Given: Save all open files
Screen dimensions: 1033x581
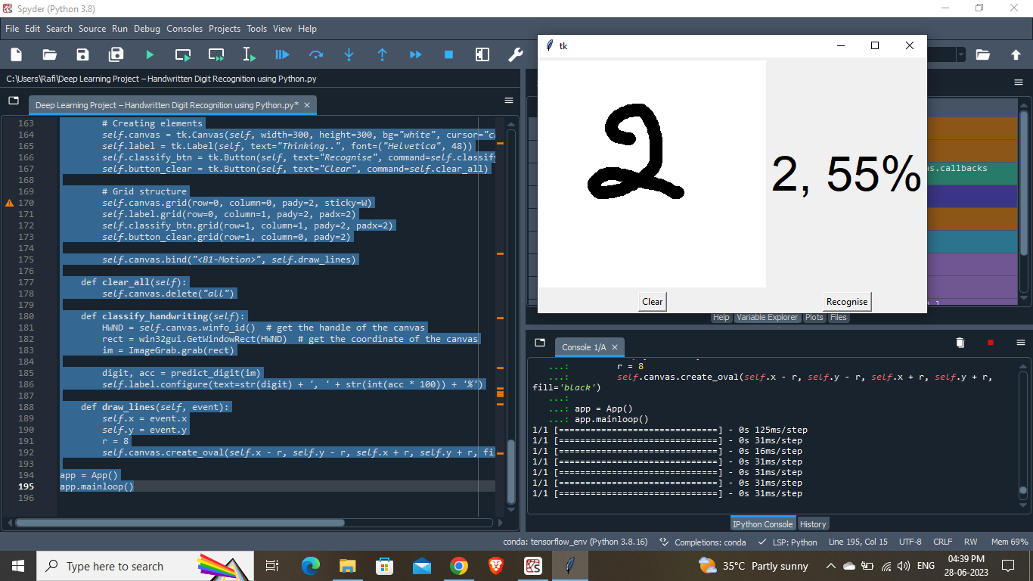Looking at the screenshot, I should click(116, 54).
